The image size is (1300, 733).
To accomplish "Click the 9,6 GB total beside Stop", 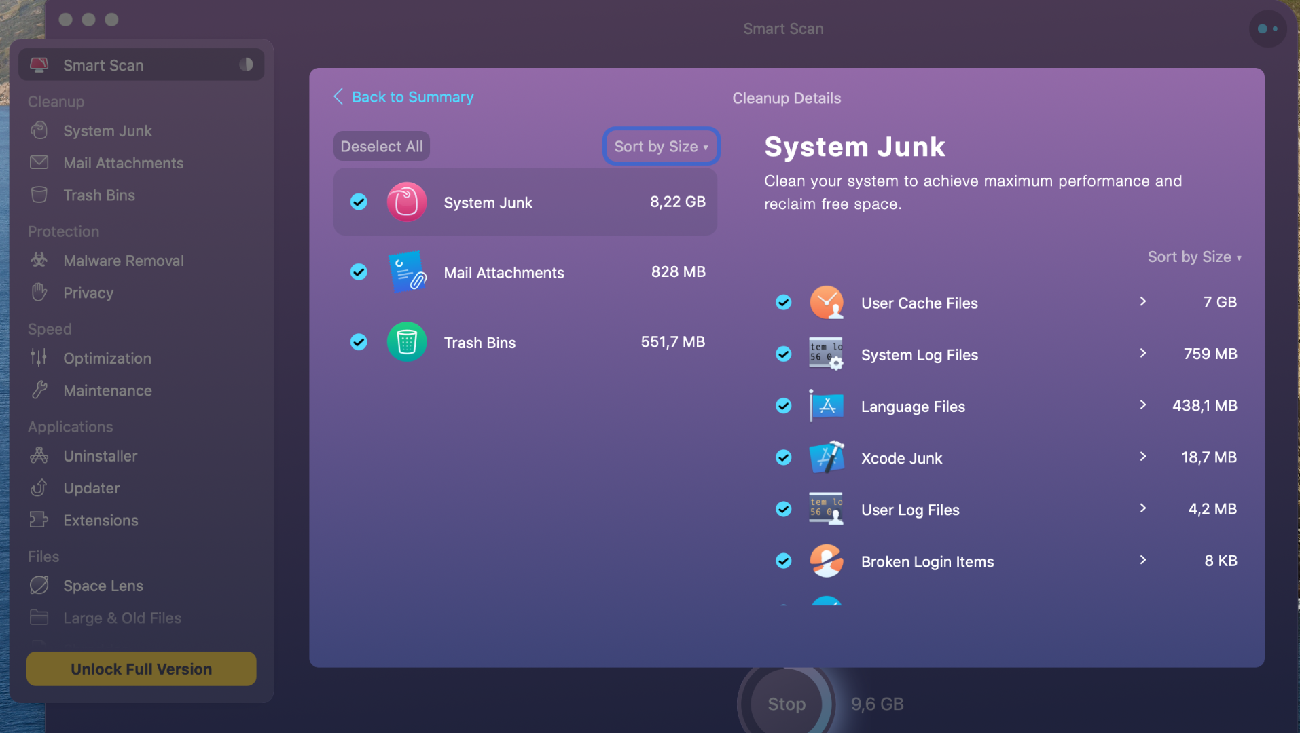I will pos(878,704).
